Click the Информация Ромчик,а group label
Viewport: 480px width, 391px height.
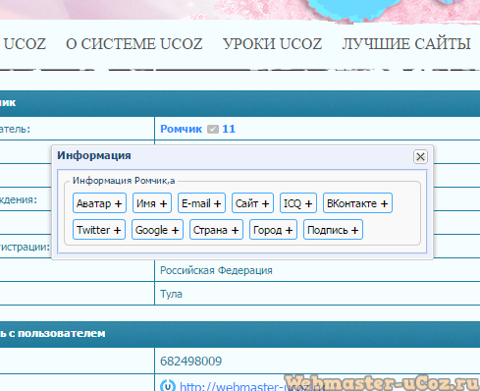coord(124,181)
